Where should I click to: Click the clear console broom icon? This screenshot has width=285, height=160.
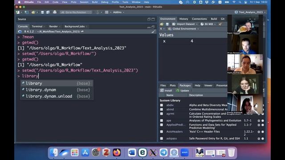pyautogui.click(x=154, y=32)
